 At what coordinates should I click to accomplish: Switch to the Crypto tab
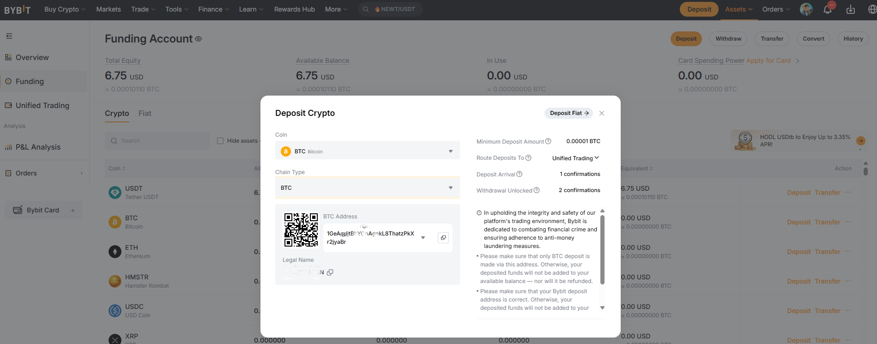pyautogui.click(x=117, y=114)
